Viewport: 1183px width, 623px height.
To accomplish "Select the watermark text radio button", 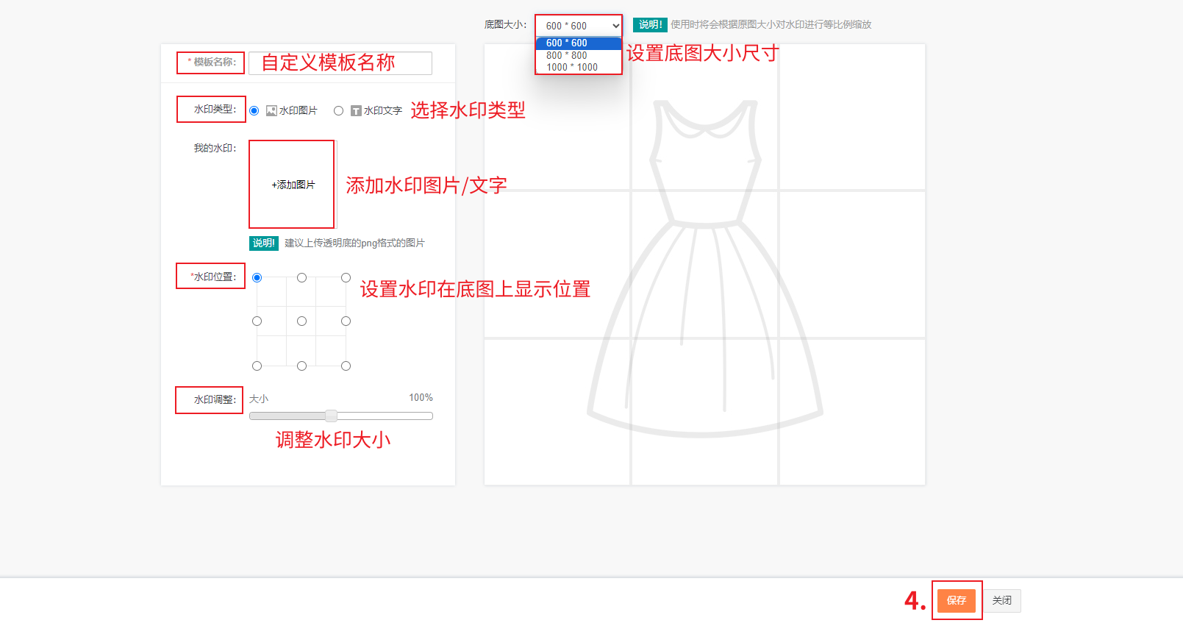I will point(338,111).
